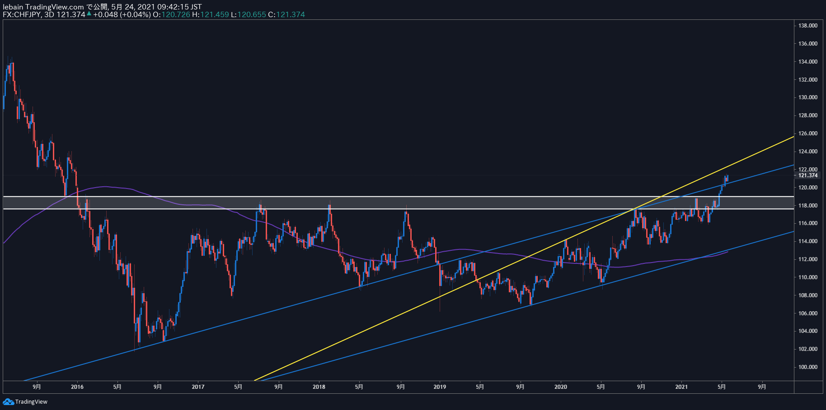Image resolution: width=826 pixels, height=410 pixels.
Task: Click the green up-arrow change indicator
Action: [x=89, y=14]
